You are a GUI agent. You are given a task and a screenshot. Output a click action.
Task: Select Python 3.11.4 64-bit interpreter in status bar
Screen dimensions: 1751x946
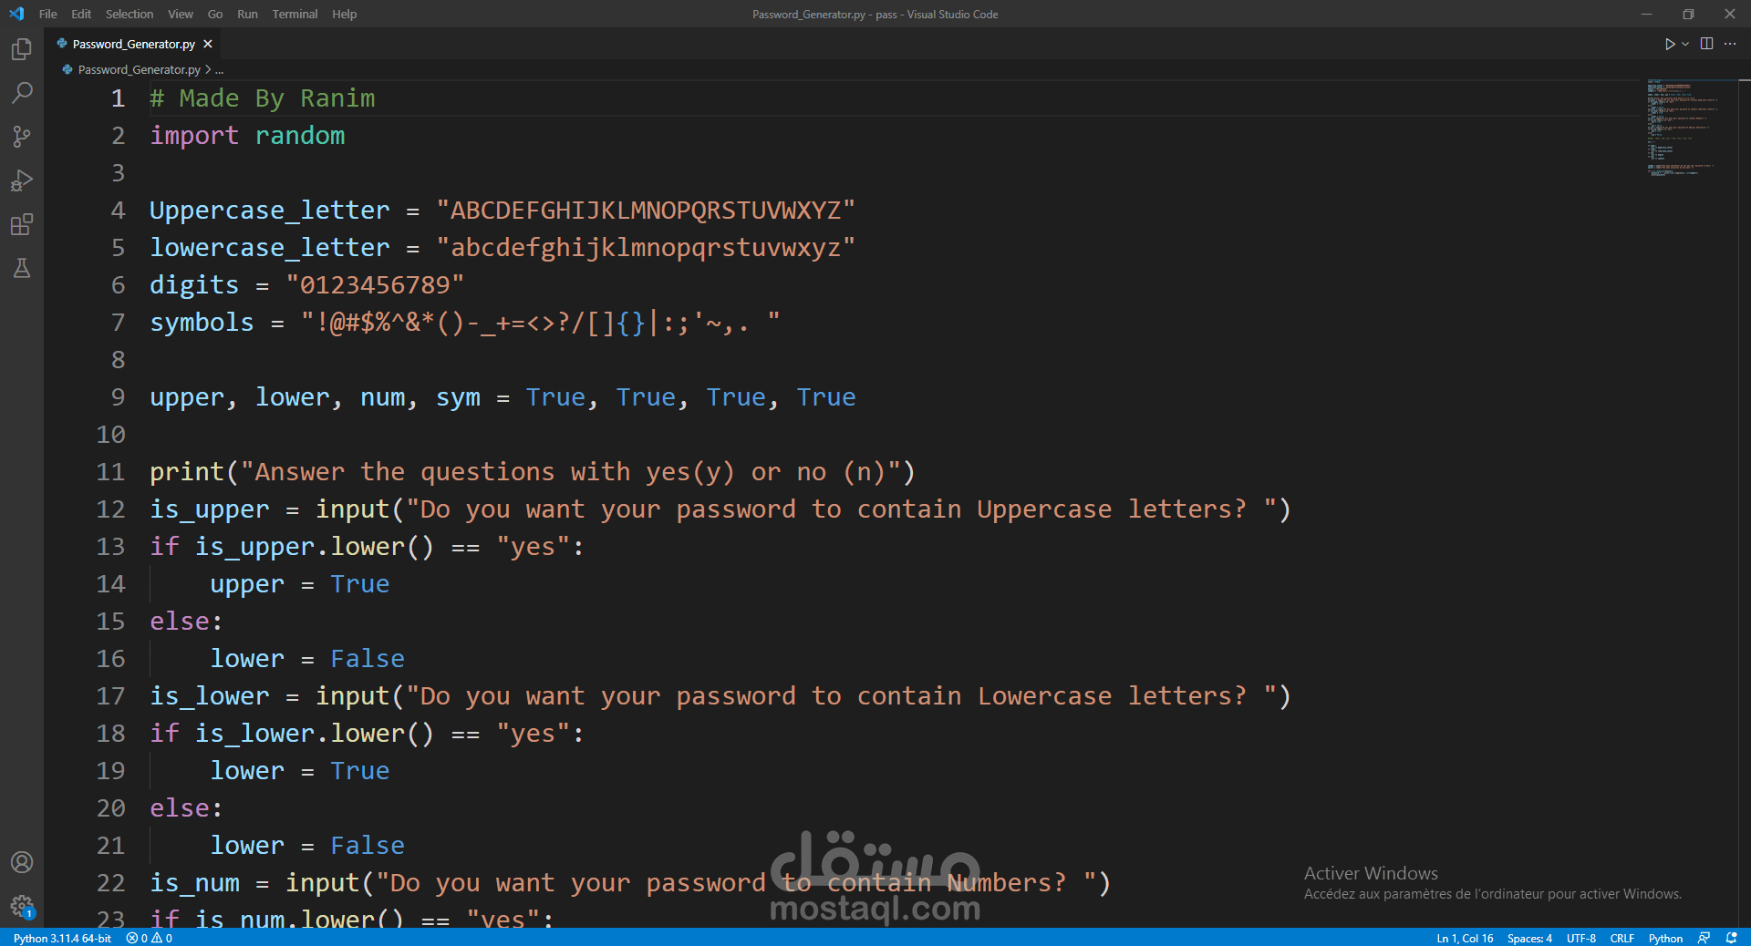coord(62,938)
